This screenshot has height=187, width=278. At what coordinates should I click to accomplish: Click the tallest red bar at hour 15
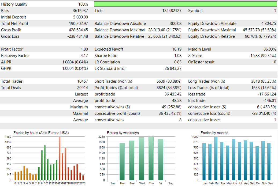pos(60,158)
